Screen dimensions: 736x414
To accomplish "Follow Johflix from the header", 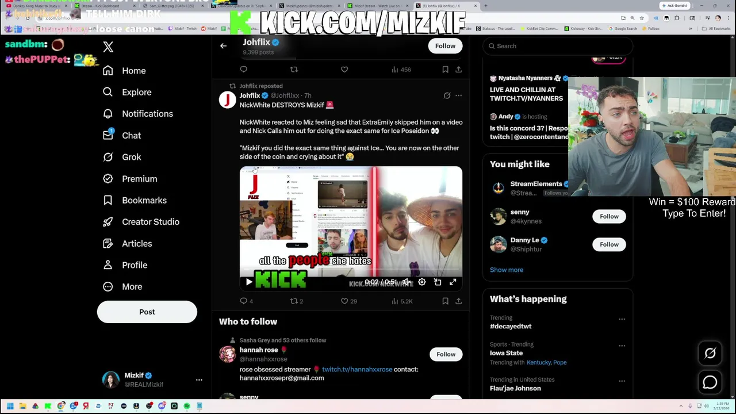I will tap(445, 46).
